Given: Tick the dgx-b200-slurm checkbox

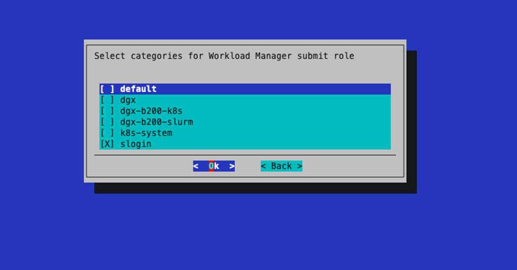Looking at the screenshot, I should click(107, 122).
